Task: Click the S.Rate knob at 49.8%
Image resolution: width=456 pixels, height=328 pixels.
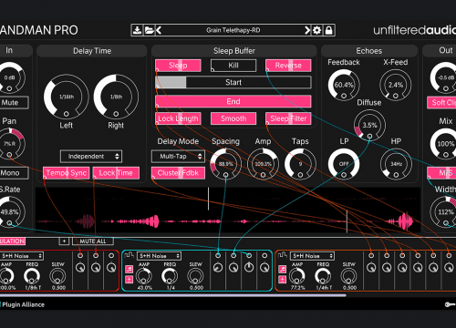Action: 10,211
